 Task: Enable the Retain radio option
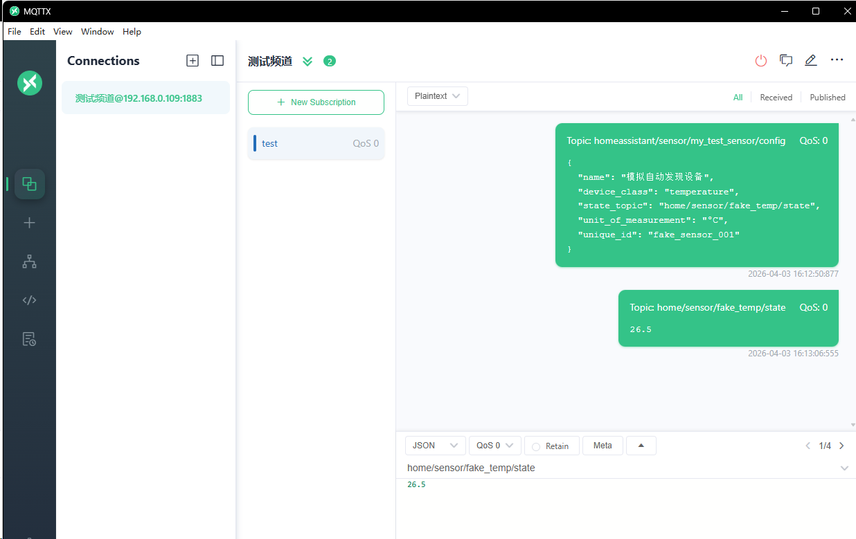[536, 446]
